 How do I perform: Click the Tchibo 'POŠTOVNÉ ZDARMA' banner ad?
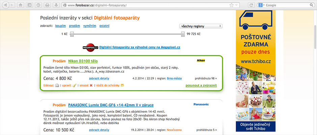pyautogui.click(x=256, y=71)
